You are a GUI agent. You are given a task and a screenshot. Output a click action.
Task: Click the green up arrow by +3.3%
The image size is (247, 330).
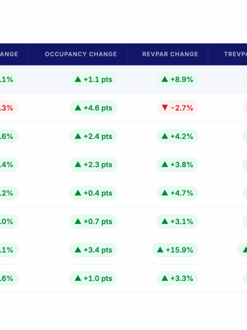click(165, 278)
